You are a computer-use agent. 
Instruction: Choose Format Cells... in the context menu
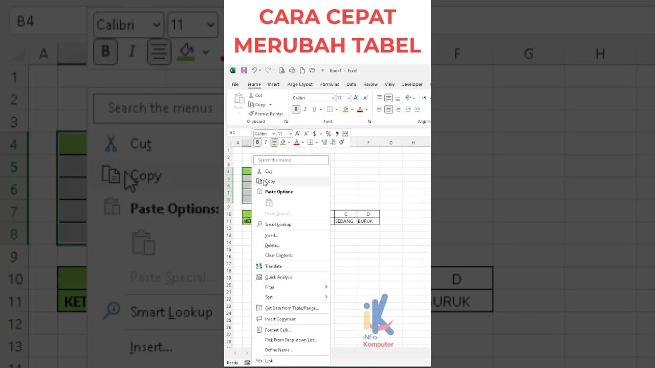click(x=291, y=330)
